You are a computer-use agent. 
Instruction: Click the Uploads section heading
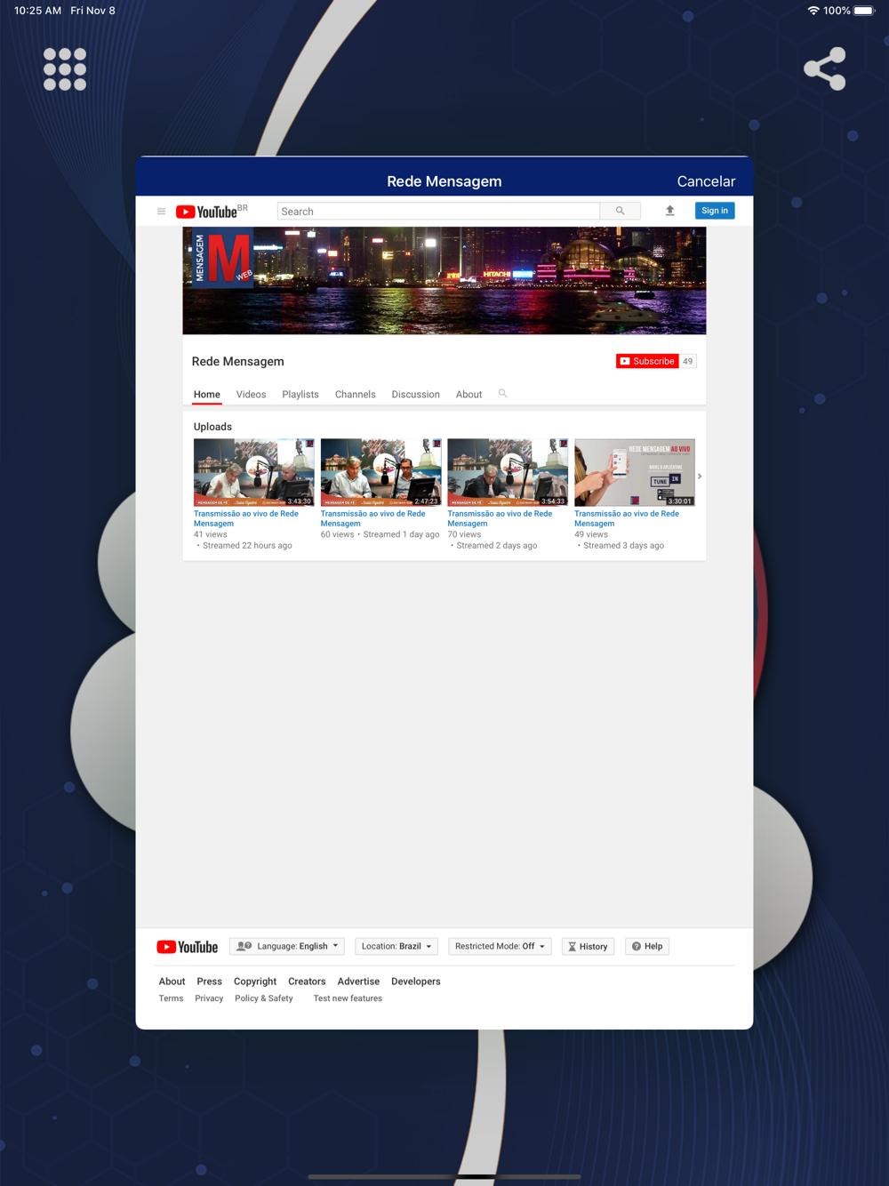click(x=213, y=427)
